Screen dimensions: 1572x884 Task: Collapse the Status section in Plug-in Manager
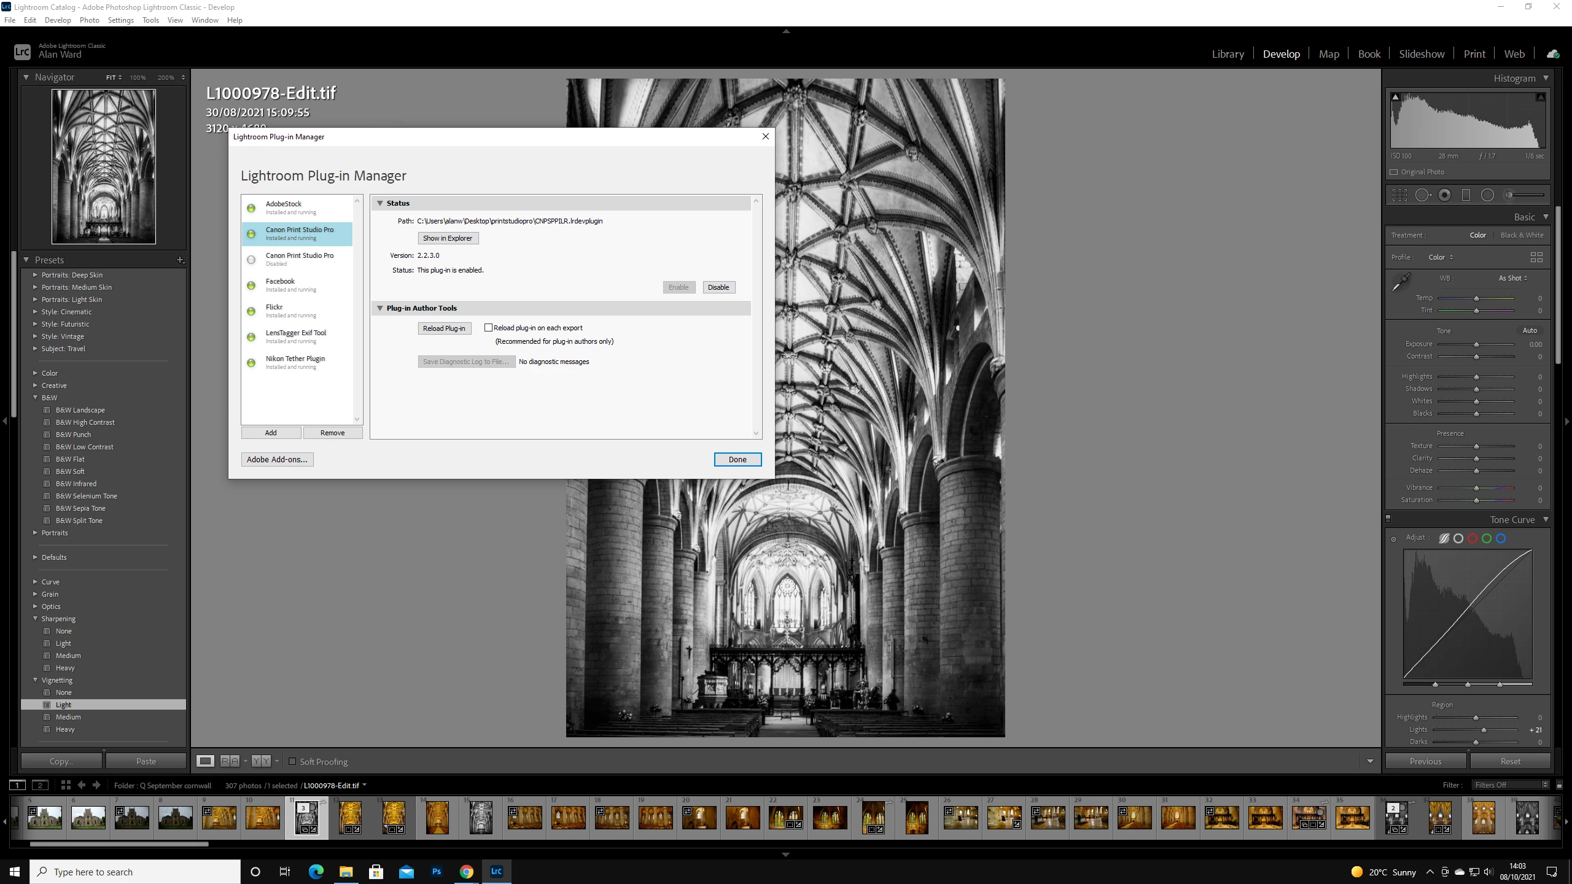point(380,203)
